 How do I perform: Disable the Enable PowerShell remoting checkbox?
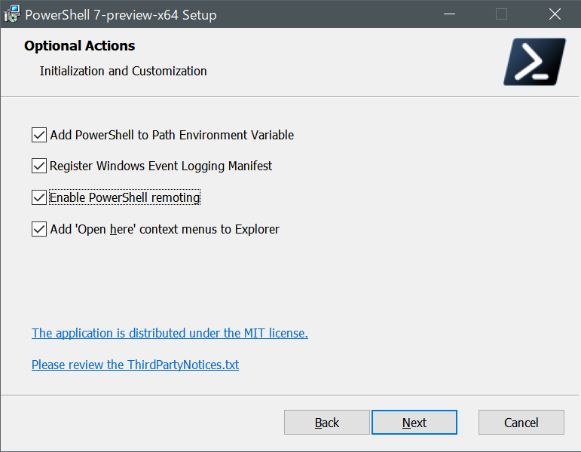(x=39, y=197)
